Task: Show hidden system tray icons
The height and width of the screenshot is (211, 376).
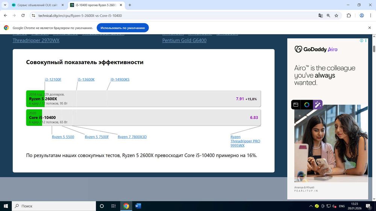Action: point(311,206)
